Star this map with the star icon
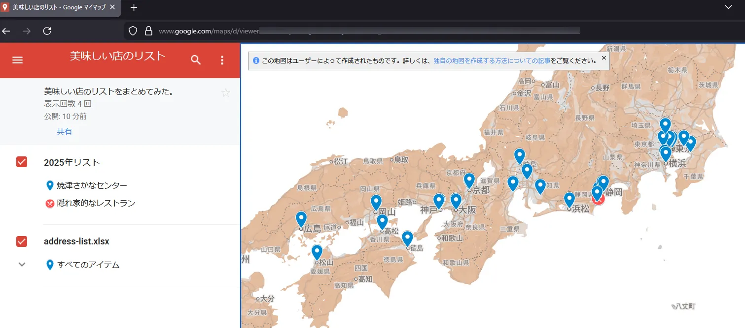The image size is (745, 328). coord(226,92)
